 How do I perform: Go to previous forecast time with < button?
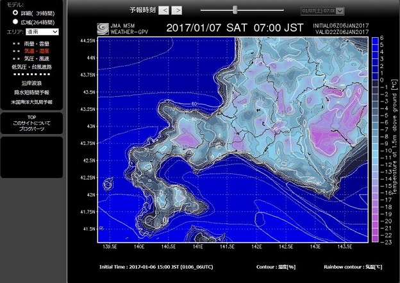click(x=164, y=10)
